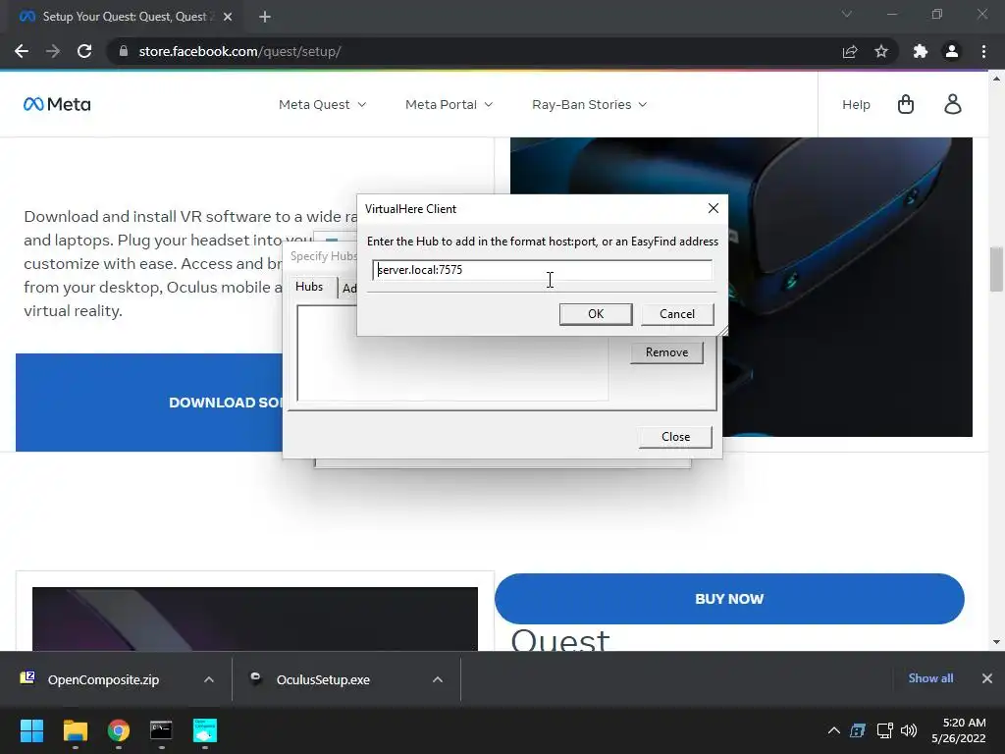Close the downloads bar
Viewport: 1005px width, 754px height.
[987, 677]
